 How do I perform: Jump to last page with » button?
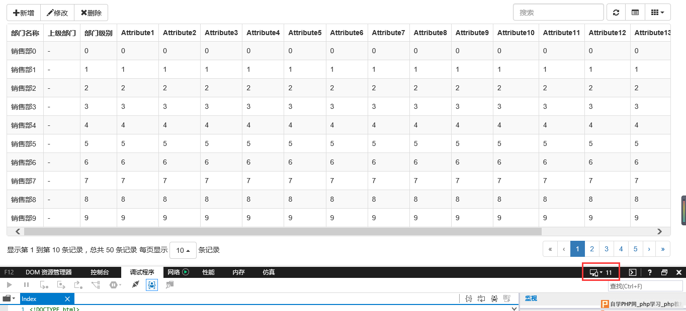point(663,249)
